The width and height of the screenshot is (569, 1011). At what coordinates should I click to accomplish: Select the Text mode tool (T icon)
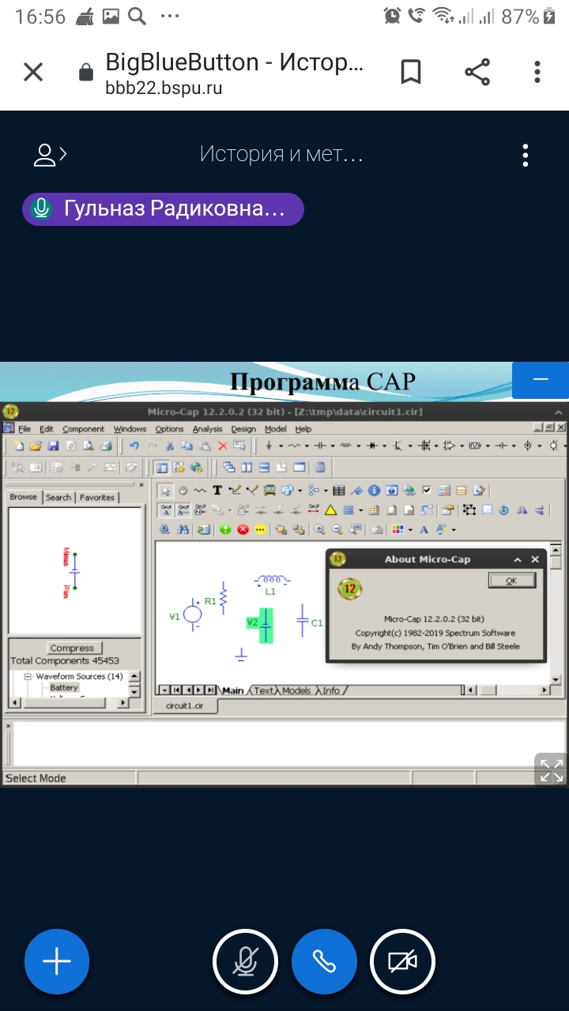(x=217, y=490)
